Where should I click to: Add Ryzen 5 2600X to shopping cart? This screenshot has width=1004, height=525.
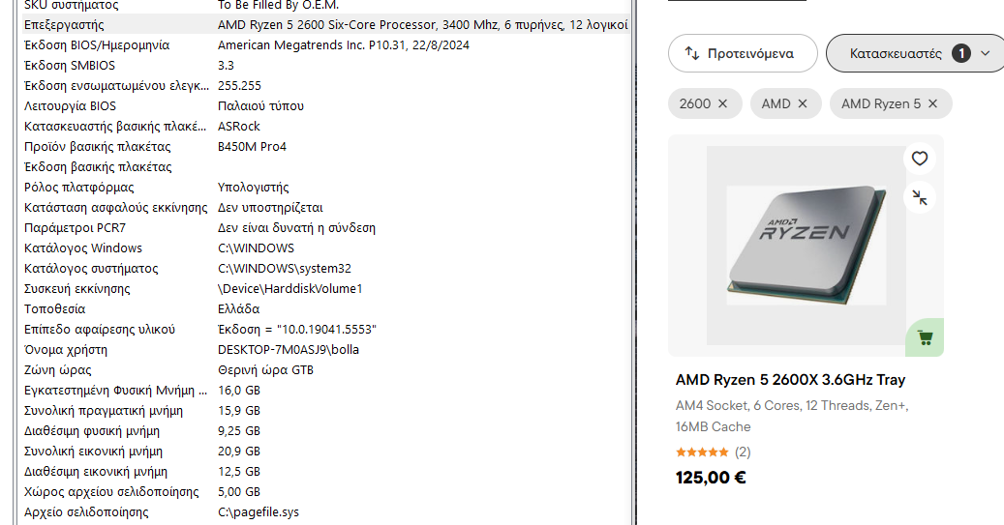point(925,337)
